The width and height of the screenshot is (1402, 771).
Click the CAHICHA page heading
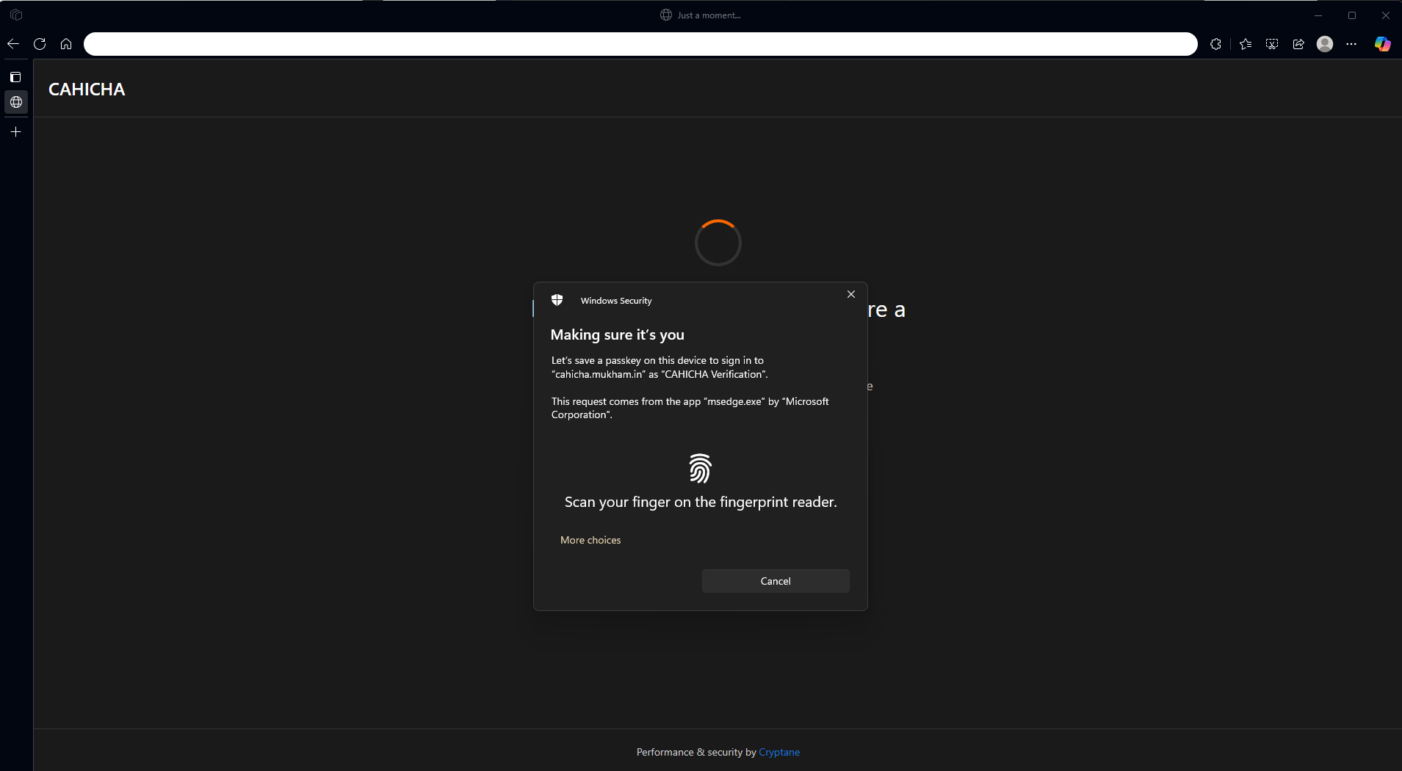[x=87, y=89]
